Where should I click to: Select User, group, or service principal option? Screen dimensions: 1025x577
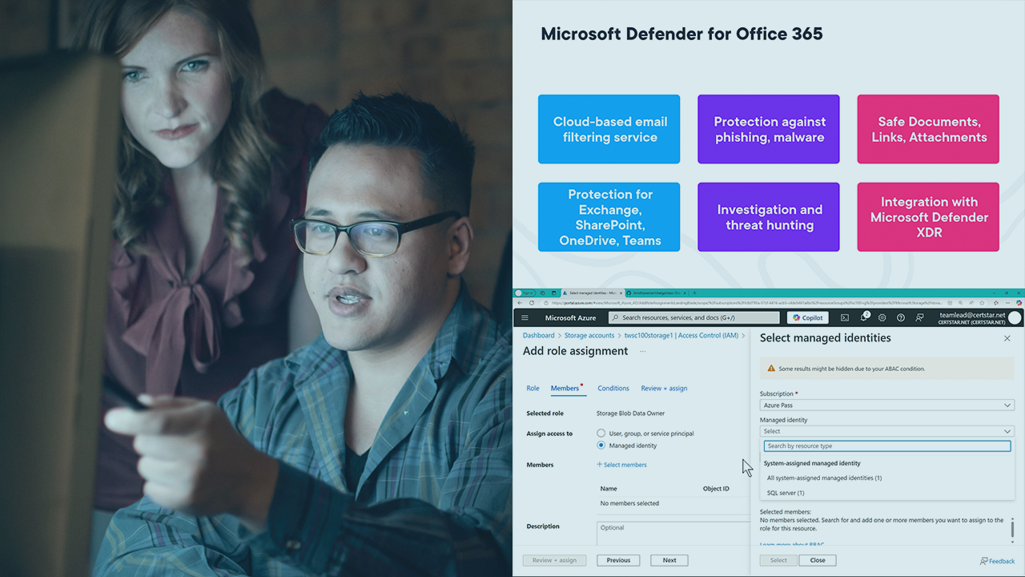click(x=601, y=434)
